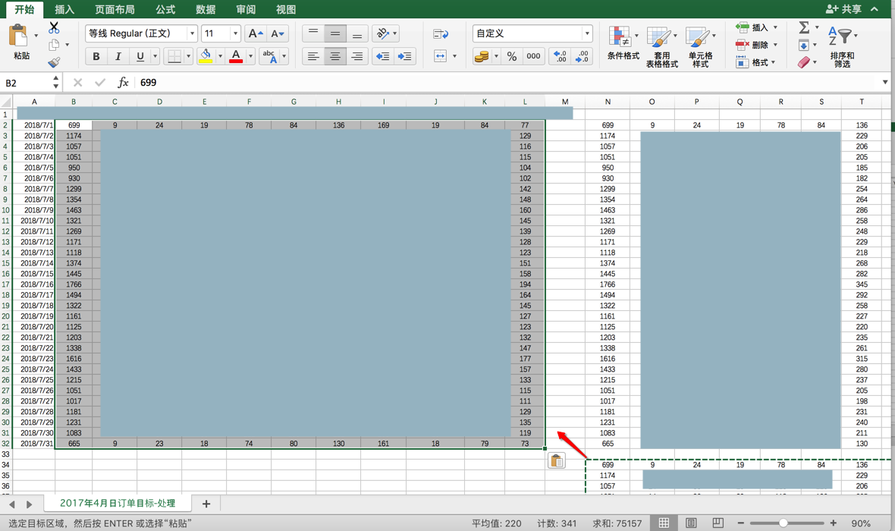The image size is (895, 531).
Task: Switch to the 插入 ribbon tab
Action: [x=64, y=9]
